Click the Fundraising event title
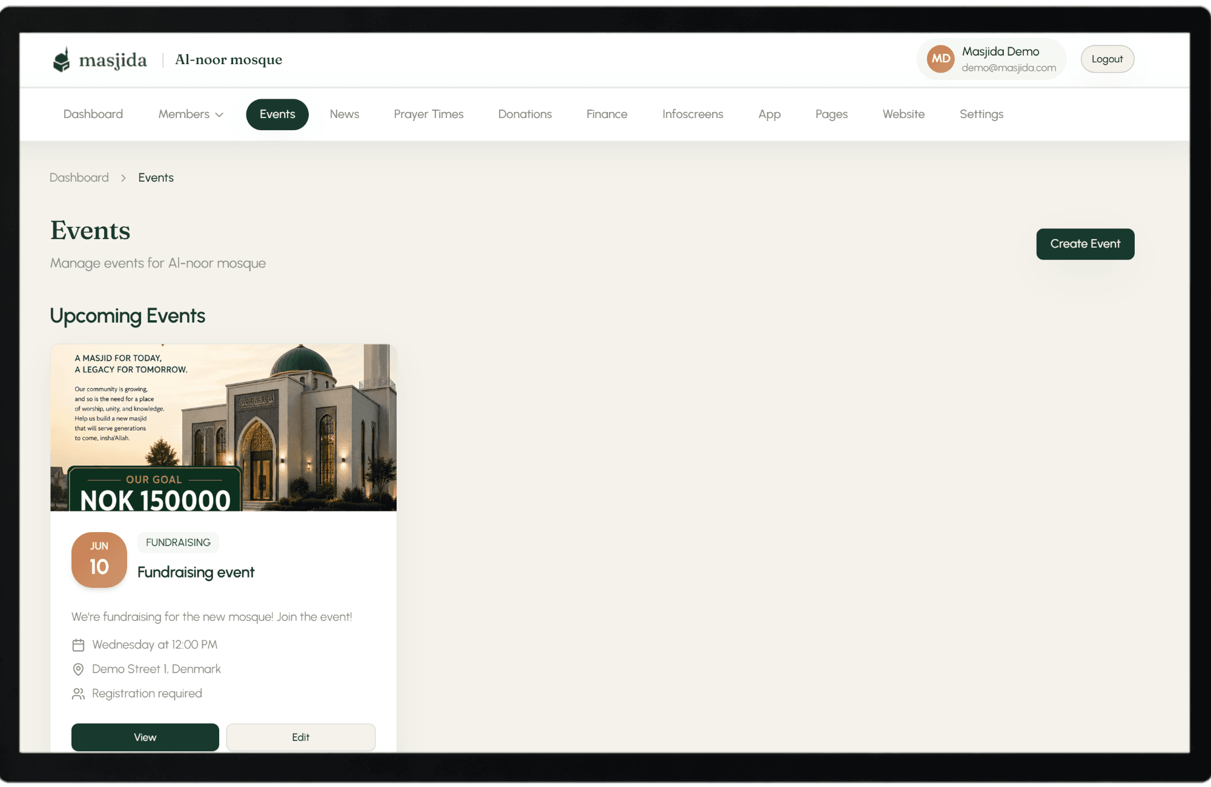 (196, 573)
